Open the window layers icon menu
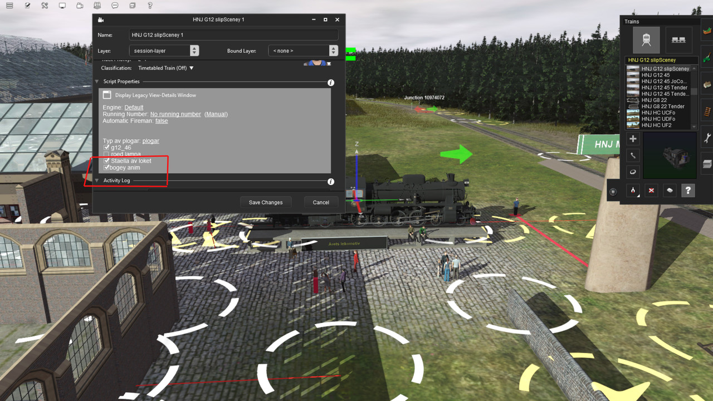The height and width of the screenshot is (401, 713). 132,6
